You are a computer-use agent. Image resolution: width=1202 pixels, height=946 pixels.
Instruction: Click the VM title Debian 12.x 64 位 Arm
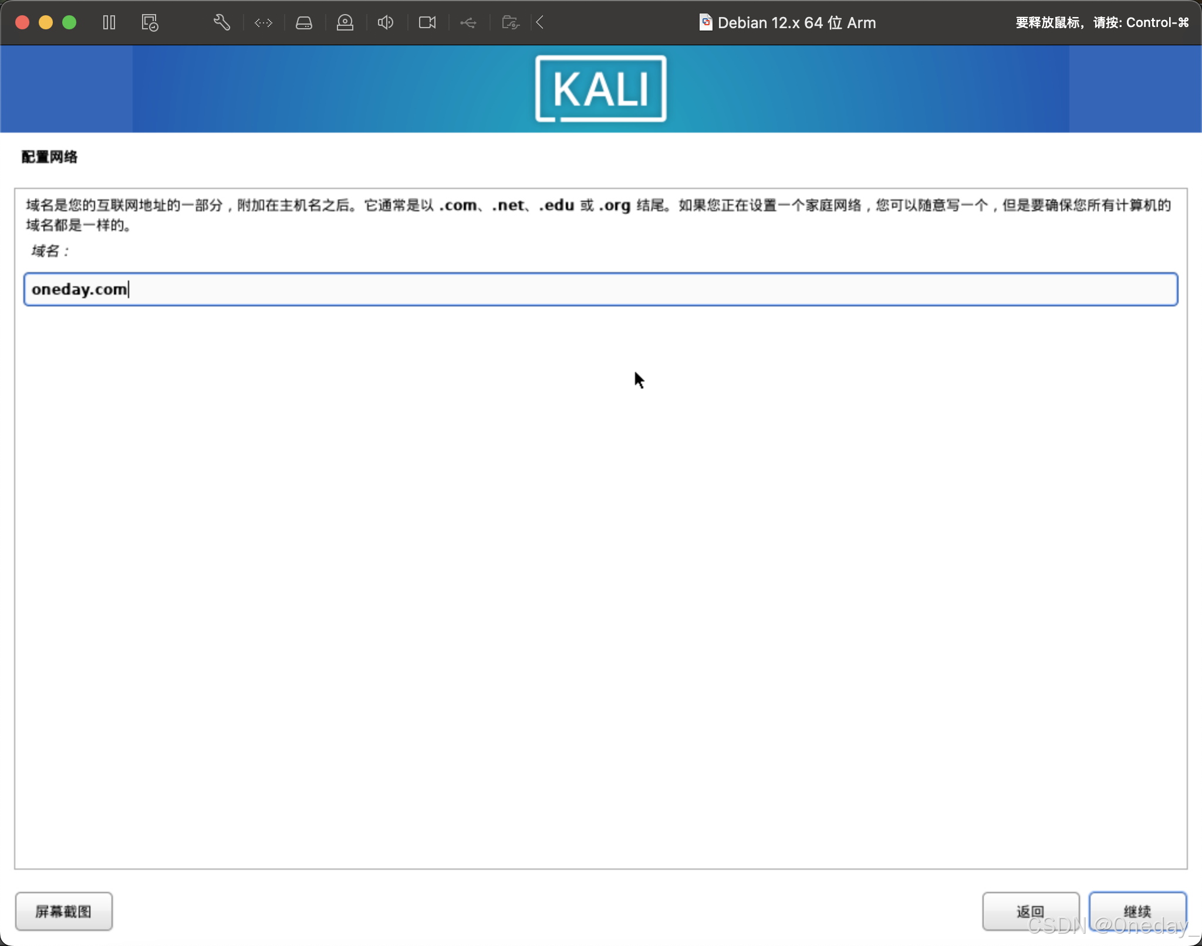click(796, 22)
